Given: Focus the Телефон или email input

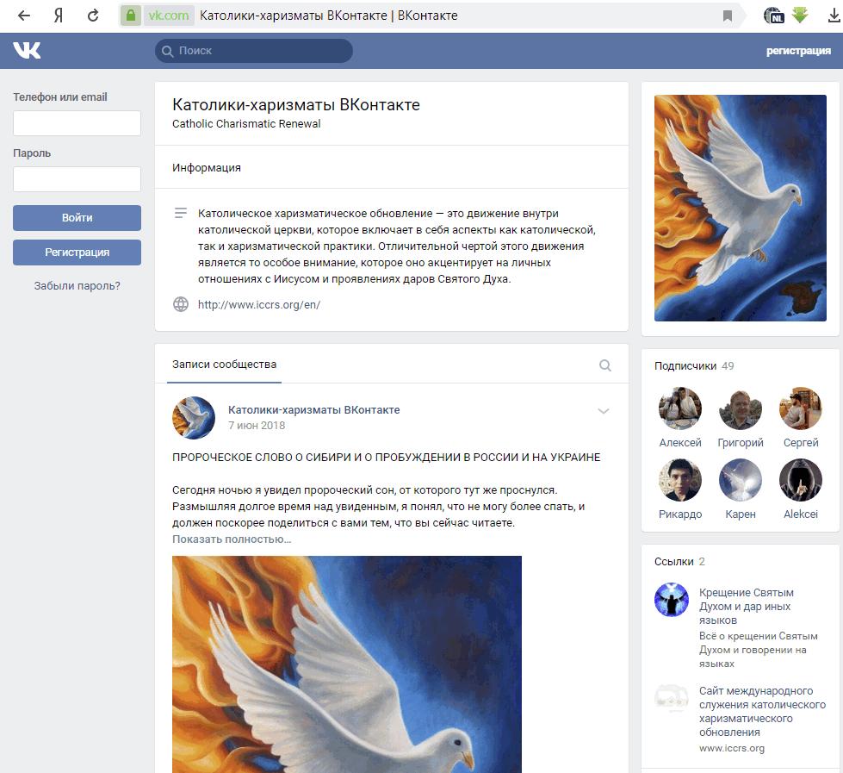Looking at the screenshot, I should [77, 123].
